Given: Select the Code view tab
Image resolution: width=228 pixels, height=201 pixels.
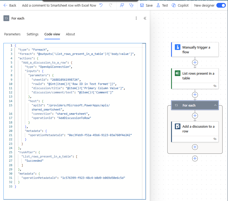Looking at the screenshot, I should click(52, 34).
